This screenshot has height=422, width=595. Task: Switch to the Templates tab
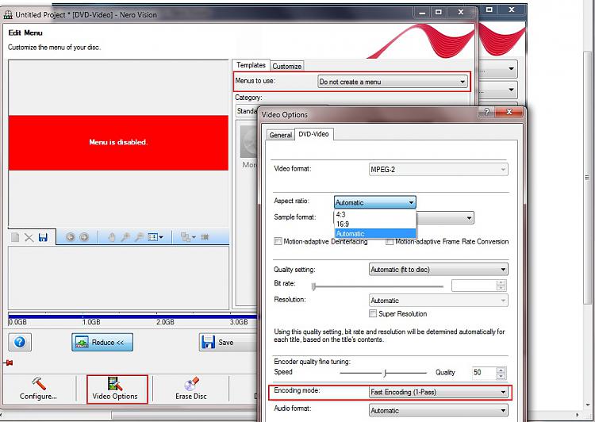coord(251,65)
